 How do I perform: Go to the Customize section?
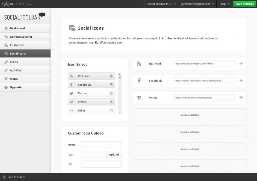(25, 45)
